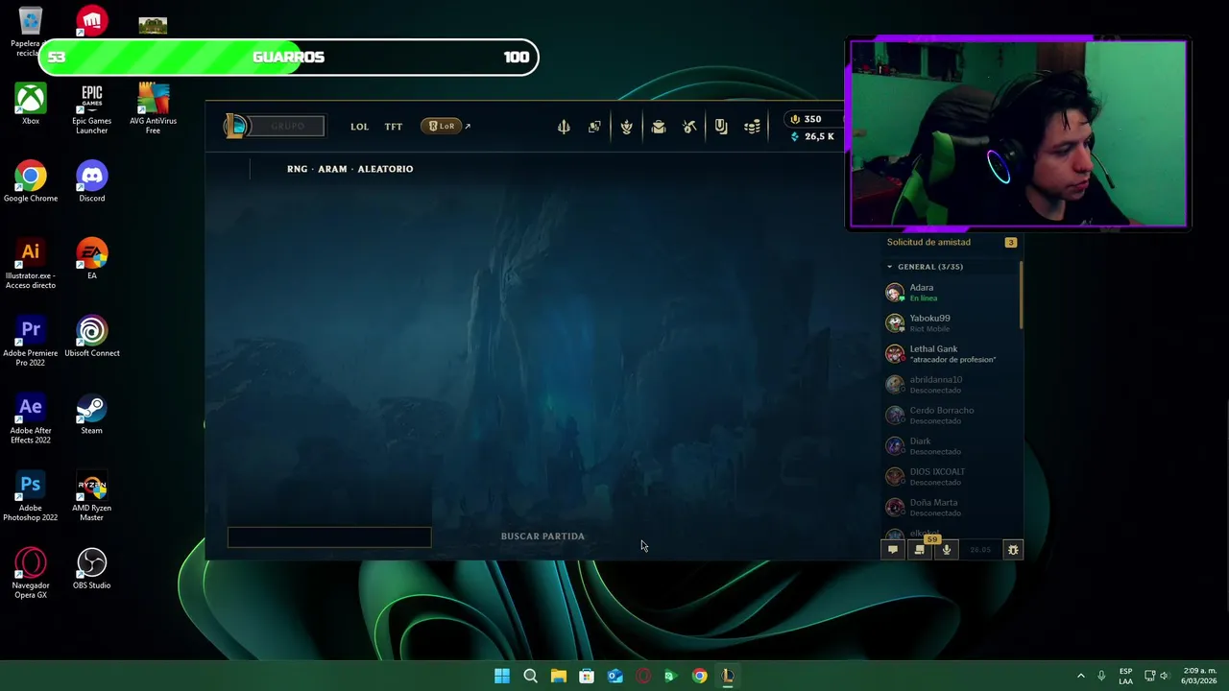
Task: Open Steam desktop shortcut
Action: [x=91, y=415]
